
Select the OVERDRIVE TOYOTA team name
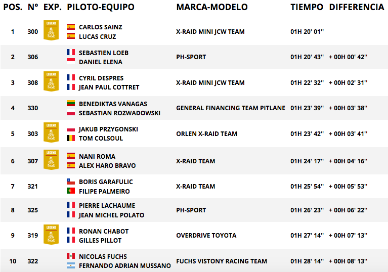(x=206, y=236)
